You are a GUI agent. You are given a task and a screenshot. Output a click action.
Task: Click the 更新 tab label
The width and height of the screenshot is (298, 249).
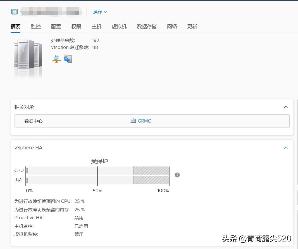pyautogui.click(x=192, y=26)
